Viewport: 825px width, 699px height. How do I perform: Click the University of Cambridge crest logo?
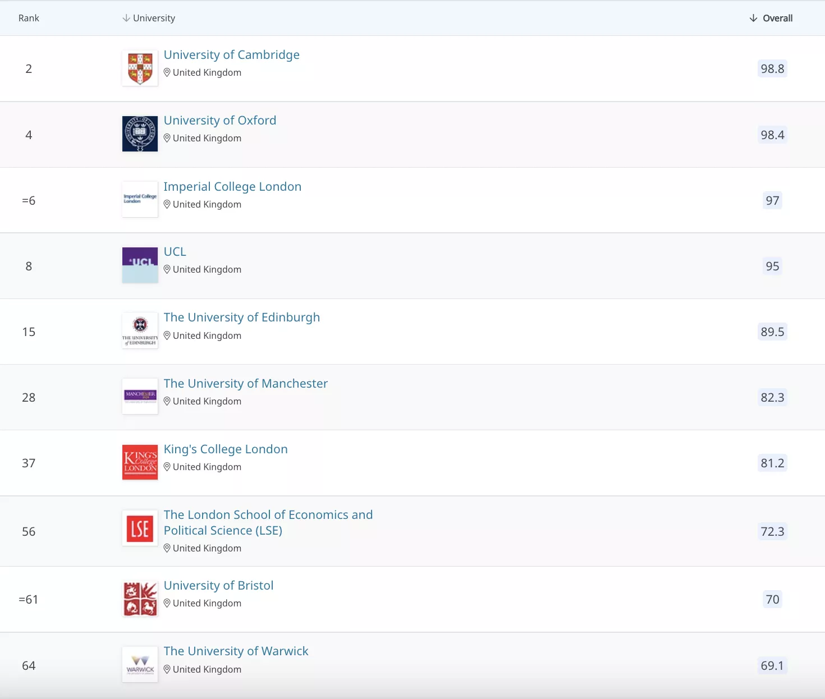140,68
